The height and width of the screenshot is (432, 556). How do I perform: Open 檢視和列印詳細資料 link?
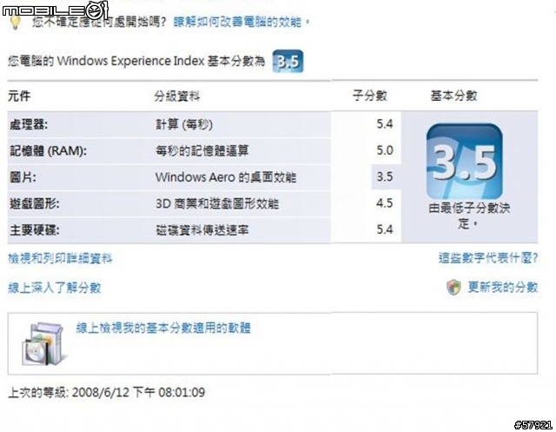pyautogui.click(x=60, y=258)
